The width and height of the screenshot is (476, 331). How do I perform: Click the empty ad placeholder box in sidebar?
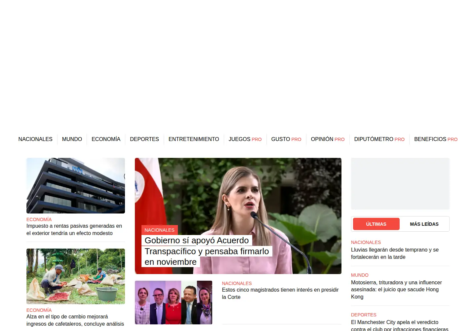click(400, 184)
